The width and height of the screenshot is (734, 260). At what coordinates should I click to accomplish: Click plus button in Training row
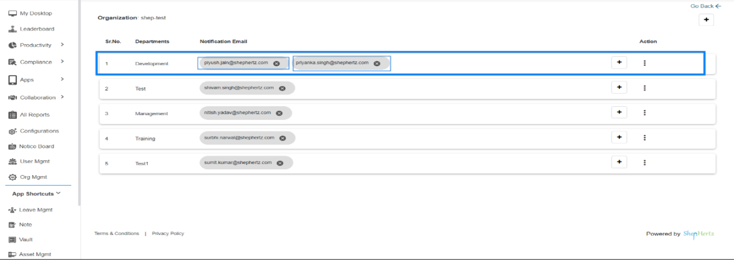coord(619,137)
